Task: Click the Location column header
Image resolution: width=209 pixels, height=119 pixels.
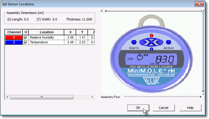Action: pos(46,32)
